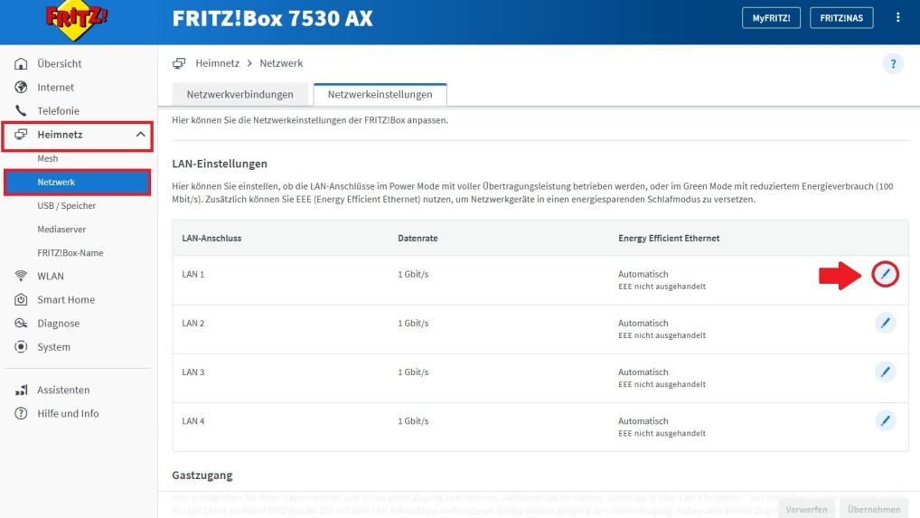Click EEE nicht ausgehandelt in LAN 4 row
This screenshot has width=920, height=518.
[x=662, y=434]
